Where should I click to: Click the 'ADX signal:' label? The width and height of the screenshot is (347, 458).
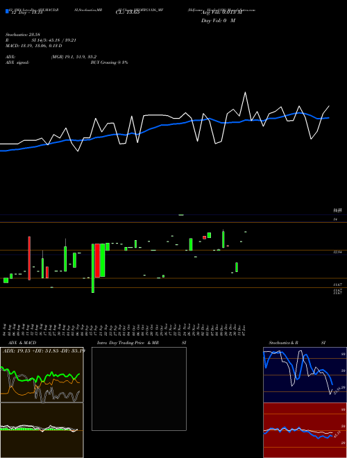17,62
